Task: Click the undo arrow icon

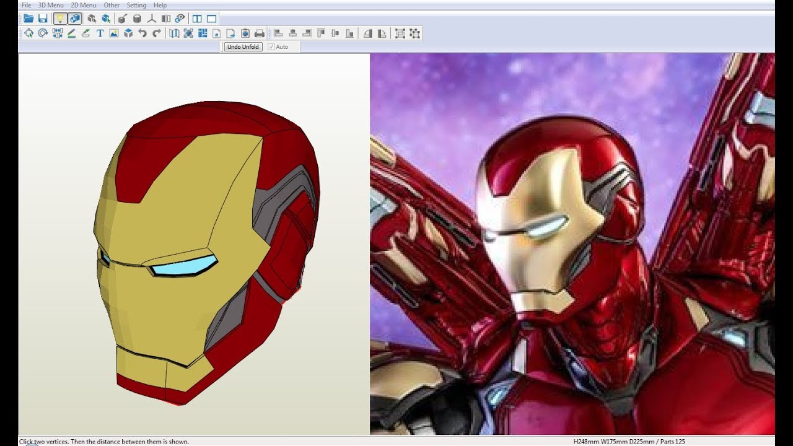Action: click(x=142, y=33)
